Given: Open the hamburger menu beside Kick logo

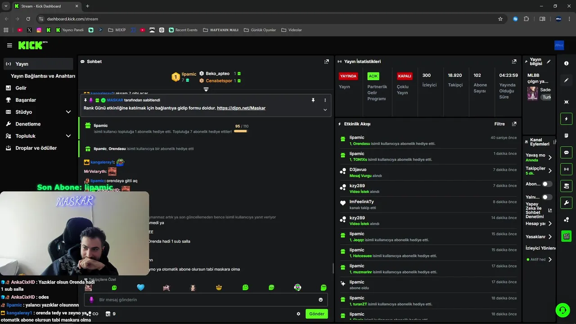Looking at the screenshot, I should (x=9, y=45).
